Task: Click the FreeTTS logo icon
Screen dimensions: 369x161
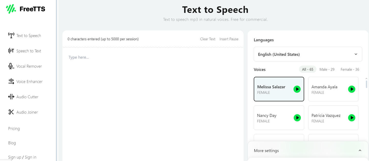Action: (11, 9)
